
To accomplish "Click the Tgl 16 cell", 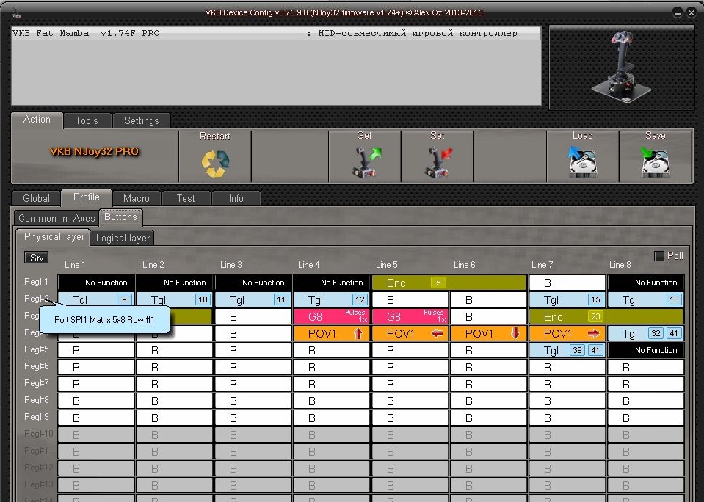I will [645, 299].
